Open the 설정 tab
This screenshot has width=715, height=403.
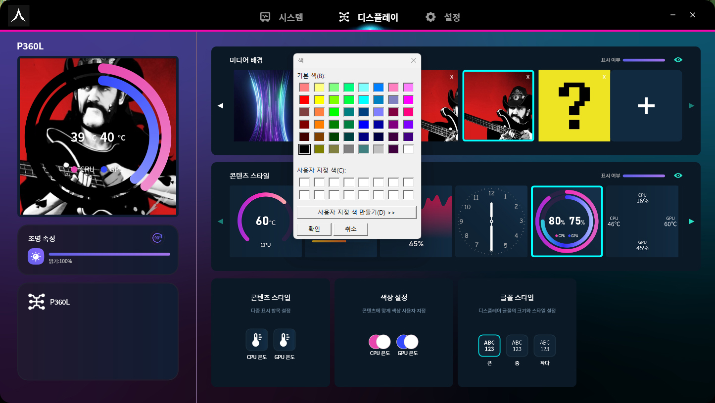443,17
